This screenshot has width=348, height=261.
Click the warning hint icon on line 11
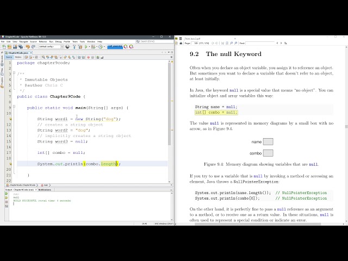(x=10, y=119)
